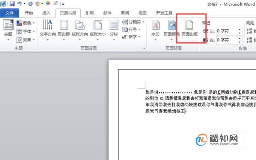Image resolution: width=256 pixels, height=160 pixels.
Task: Switch to the 插入 tab
Action: click(46, 13)
